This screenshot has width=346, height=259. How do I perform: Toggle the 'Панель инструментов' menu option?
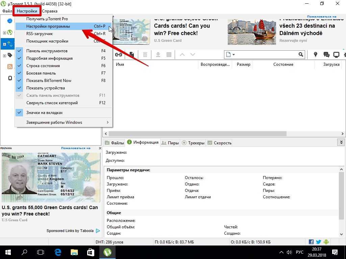tap(47, 51)
